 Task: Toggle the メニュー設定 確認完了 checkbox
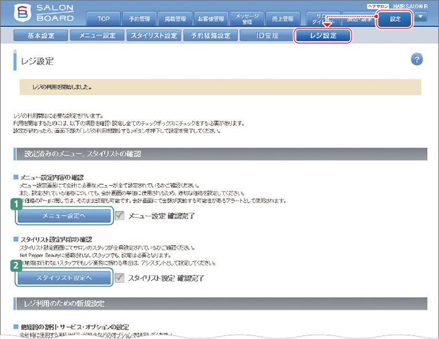[121, 215]
